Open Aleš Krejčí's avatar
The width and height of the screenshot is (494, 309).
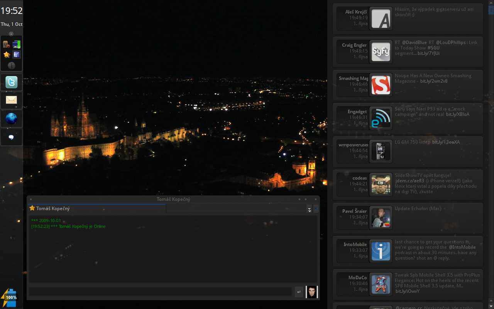point(381,19)
